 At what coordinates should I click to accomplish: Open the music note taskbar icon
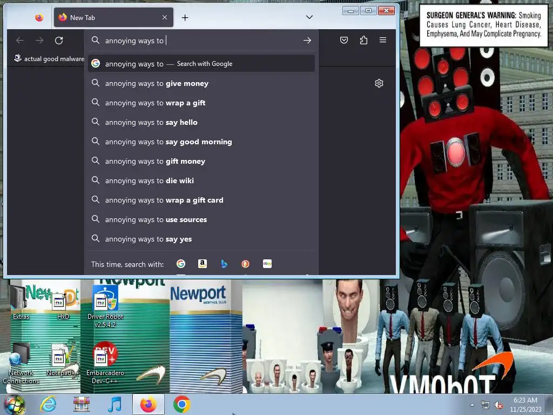pos(114,404)
